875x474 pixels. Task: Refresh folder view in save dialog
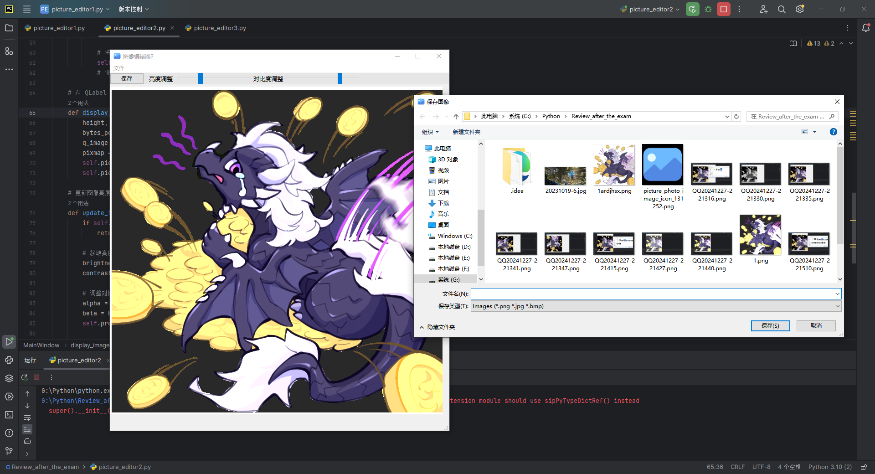[736, 116]
